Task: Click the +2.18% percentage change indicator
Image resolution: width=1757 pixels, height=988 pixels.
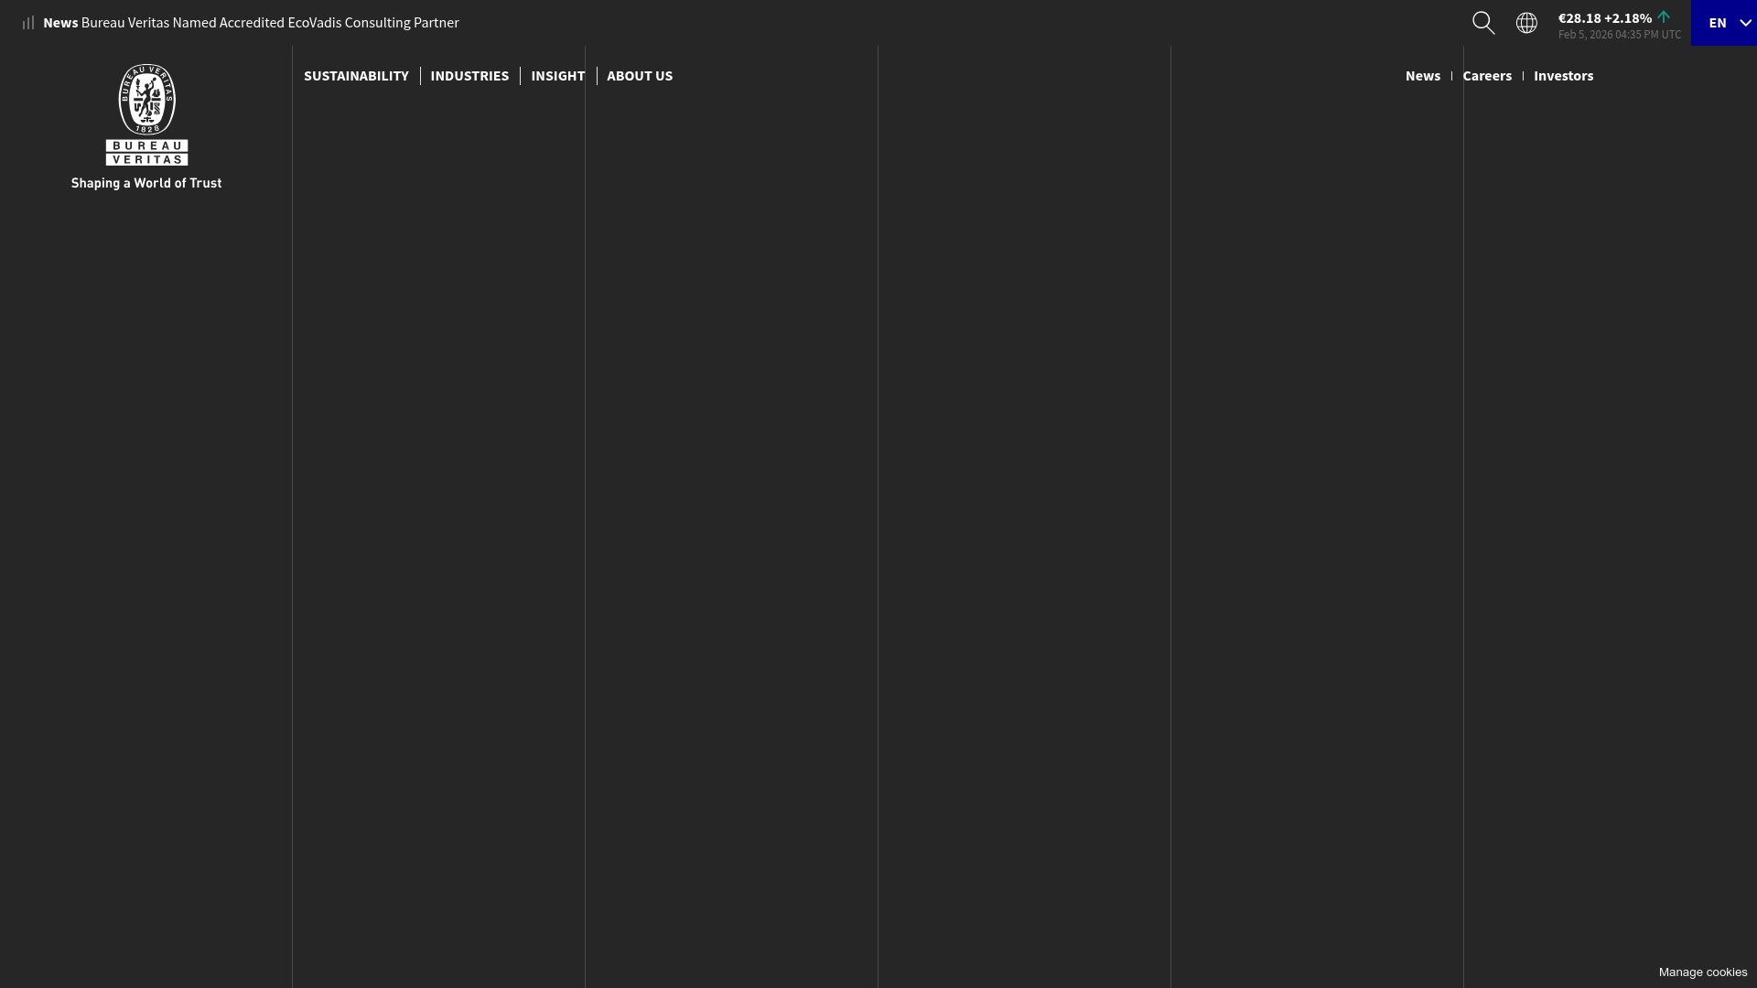Action: tap(1628, 17)
